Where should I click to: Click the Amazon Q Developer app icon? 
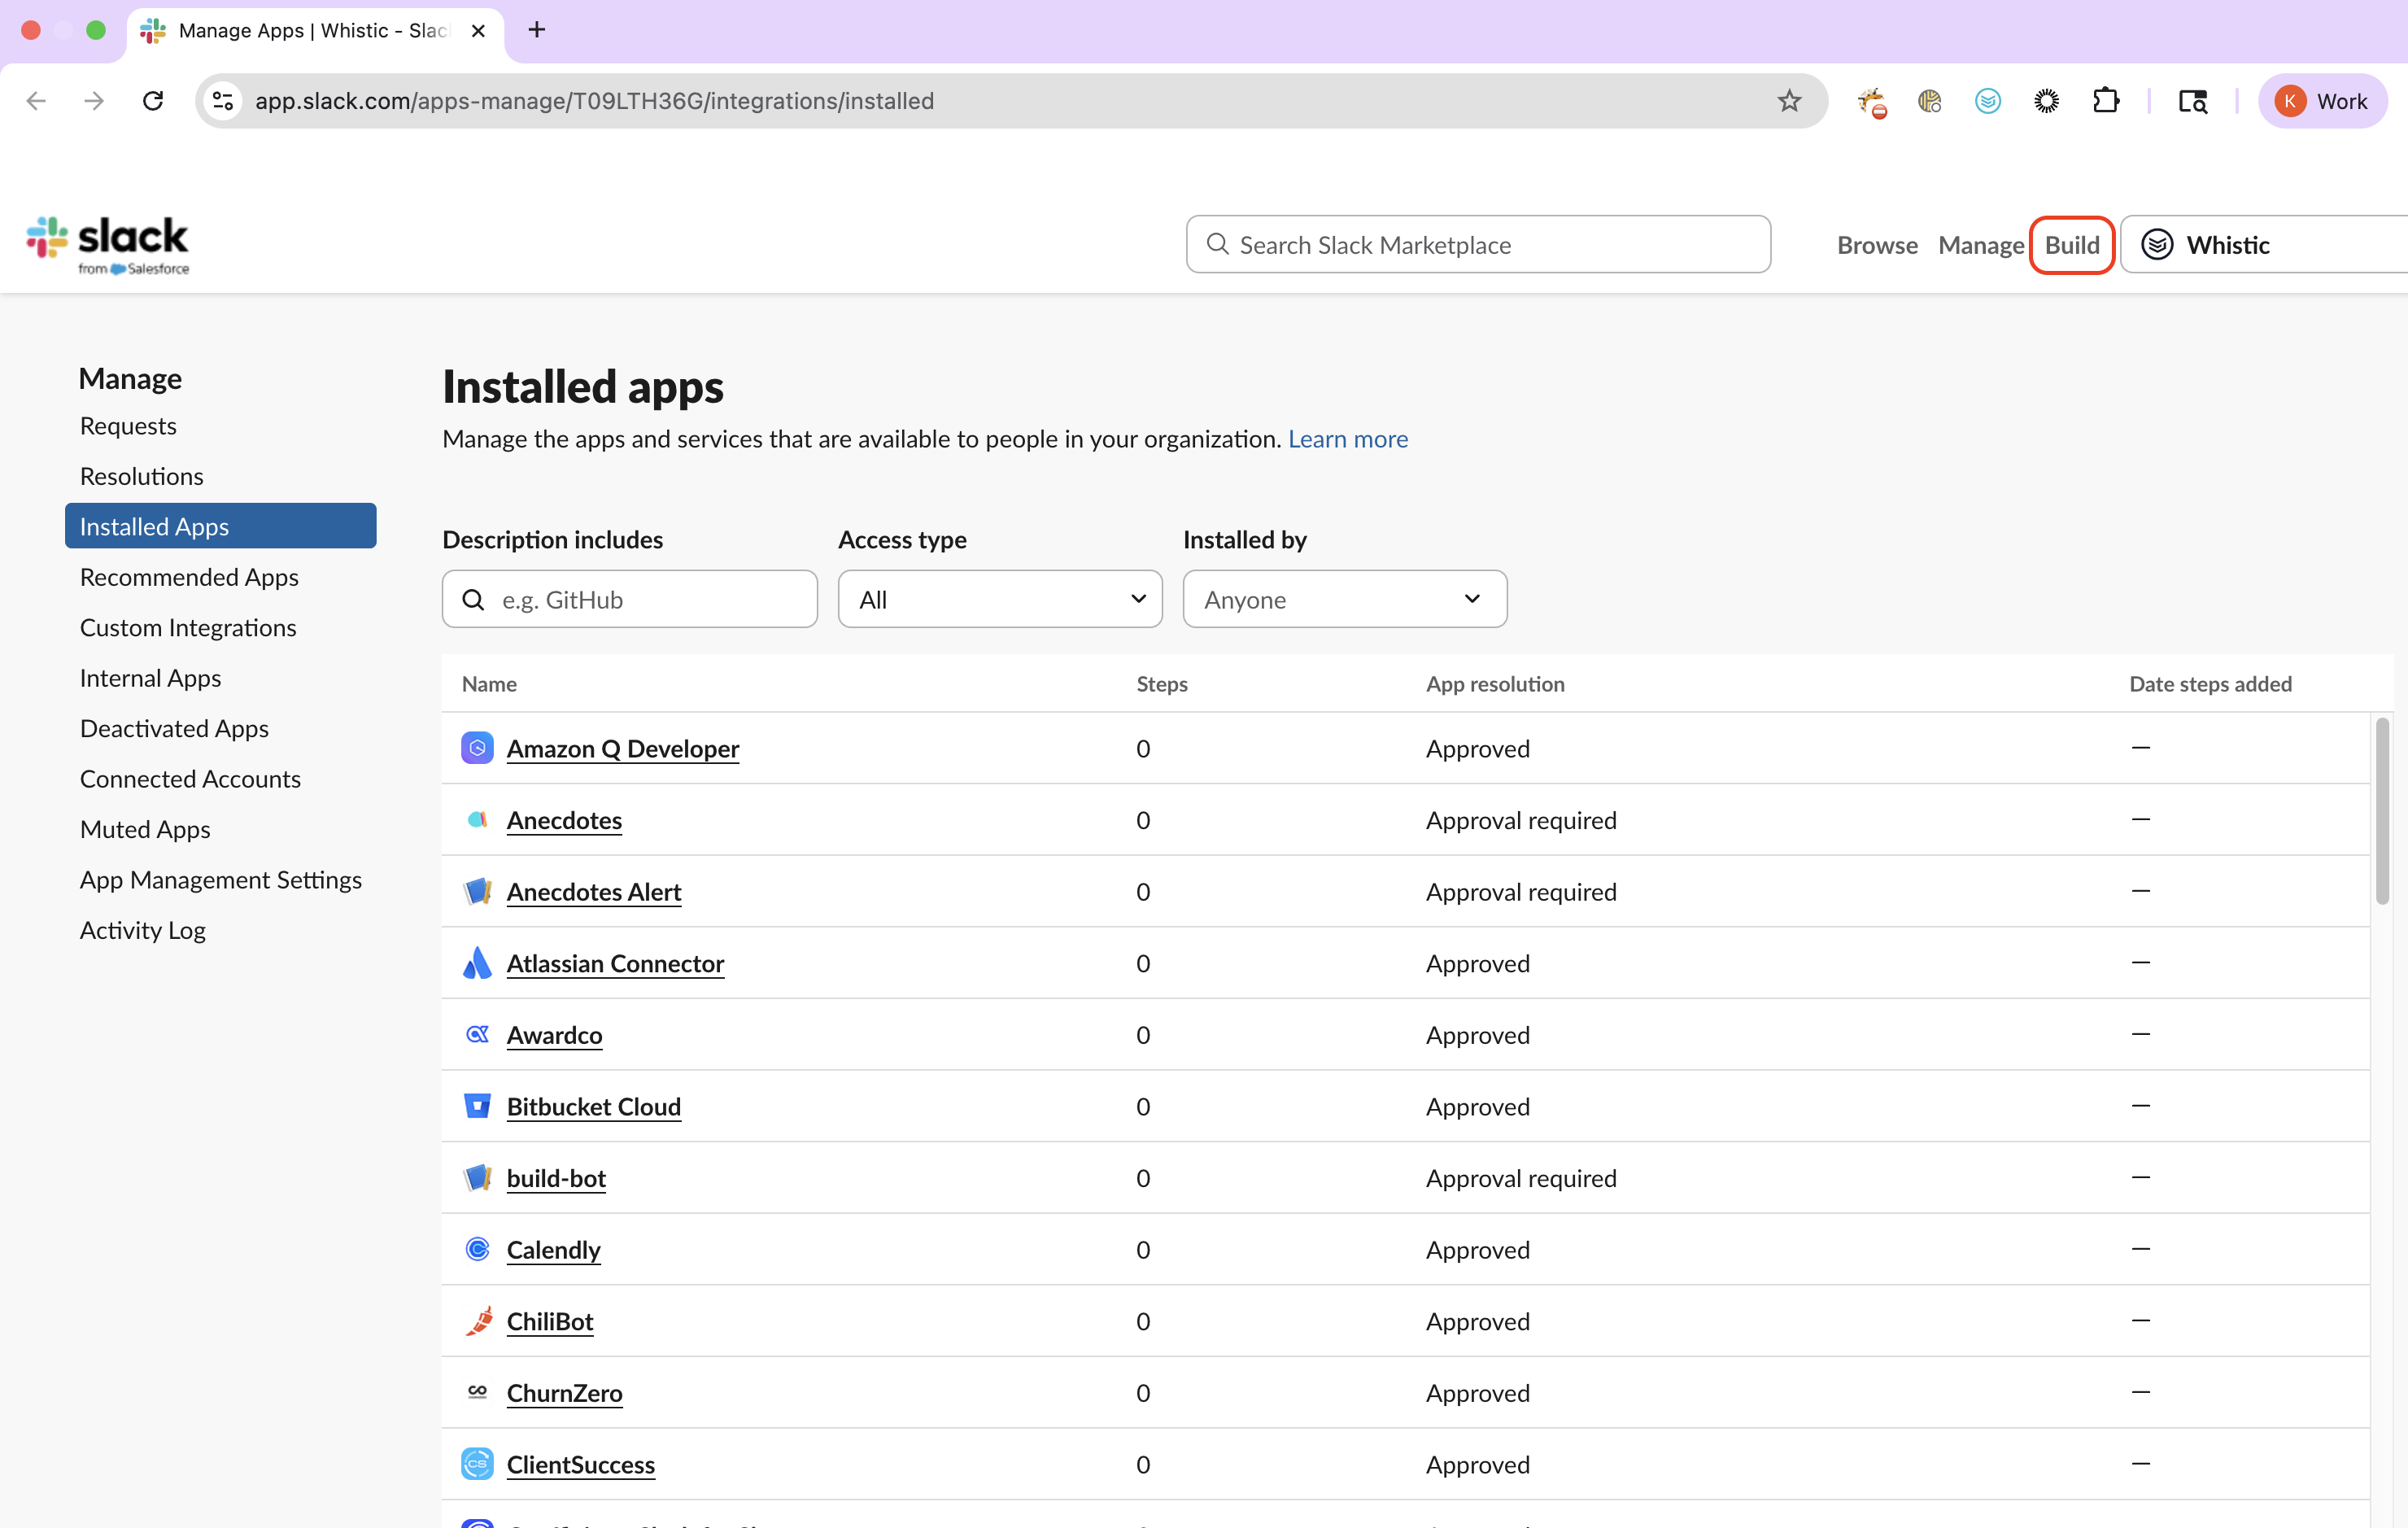477,748
